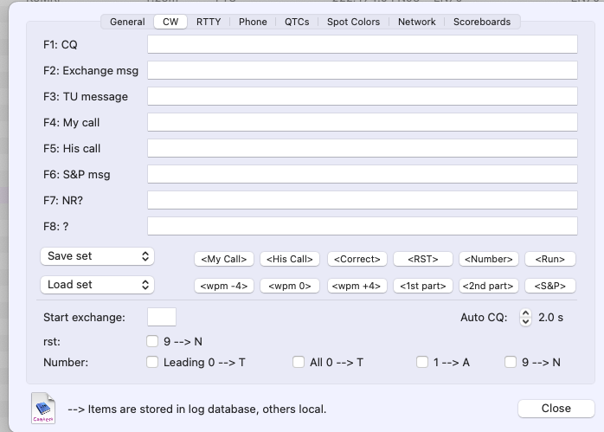
Task: Close the settings dialog
Action: 556,409
